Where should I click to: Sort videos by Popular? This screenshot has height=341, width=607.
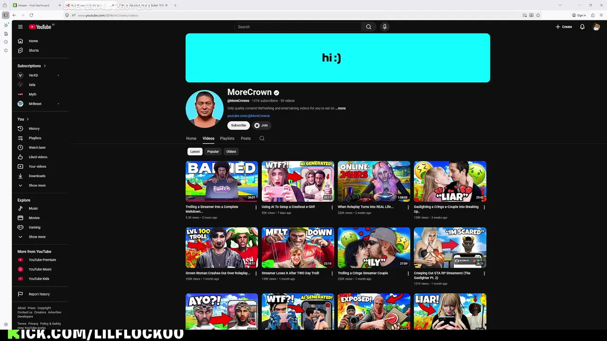pos(213,152)
